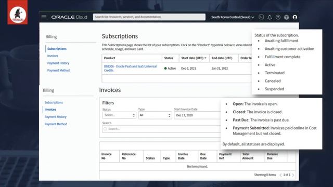Open the user profile avatar menu
The image size is (333, 187).
[x=295, y=17]
